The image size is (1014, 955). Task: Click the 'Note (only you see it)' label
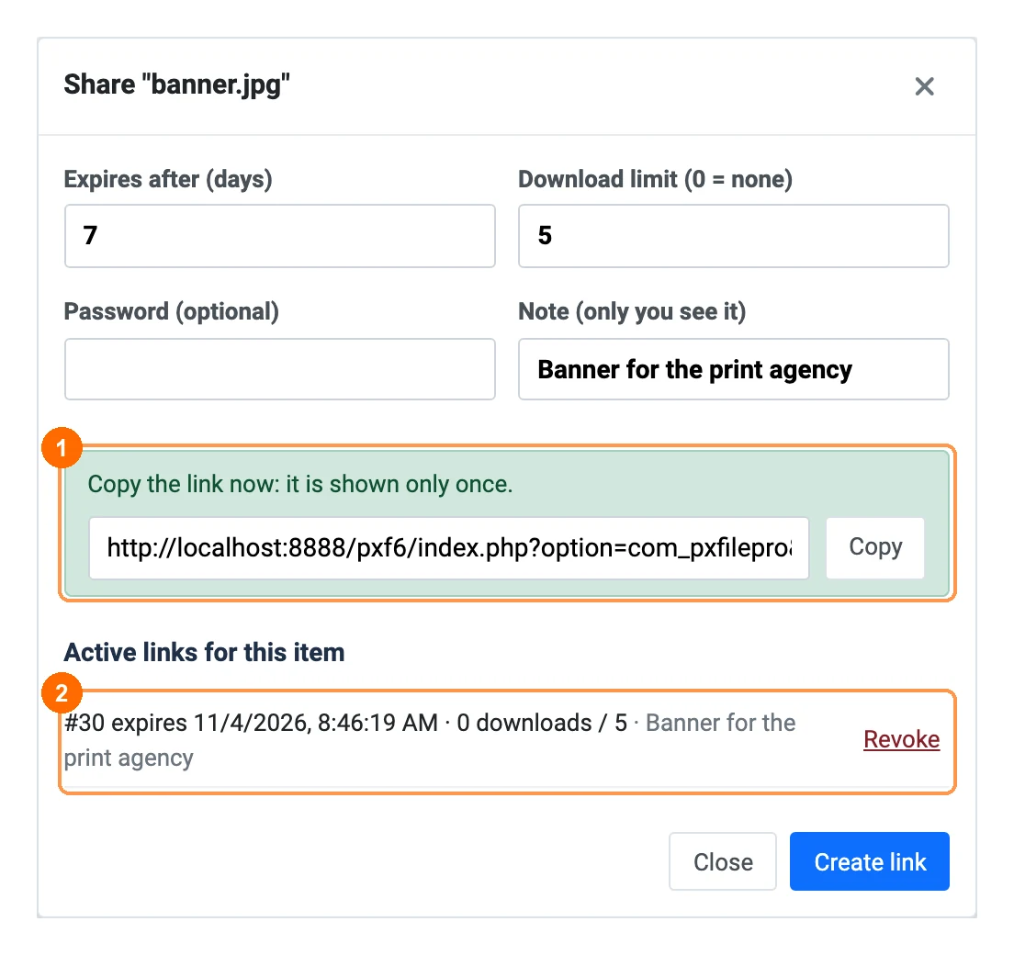pos(632,311)
